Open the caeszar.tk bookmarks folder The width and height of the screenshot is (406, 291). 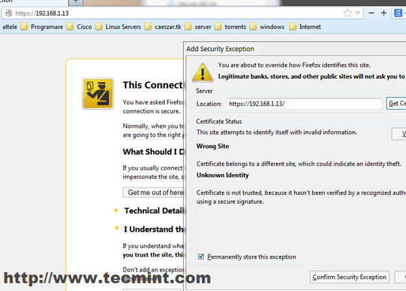(x=163, y=27)
